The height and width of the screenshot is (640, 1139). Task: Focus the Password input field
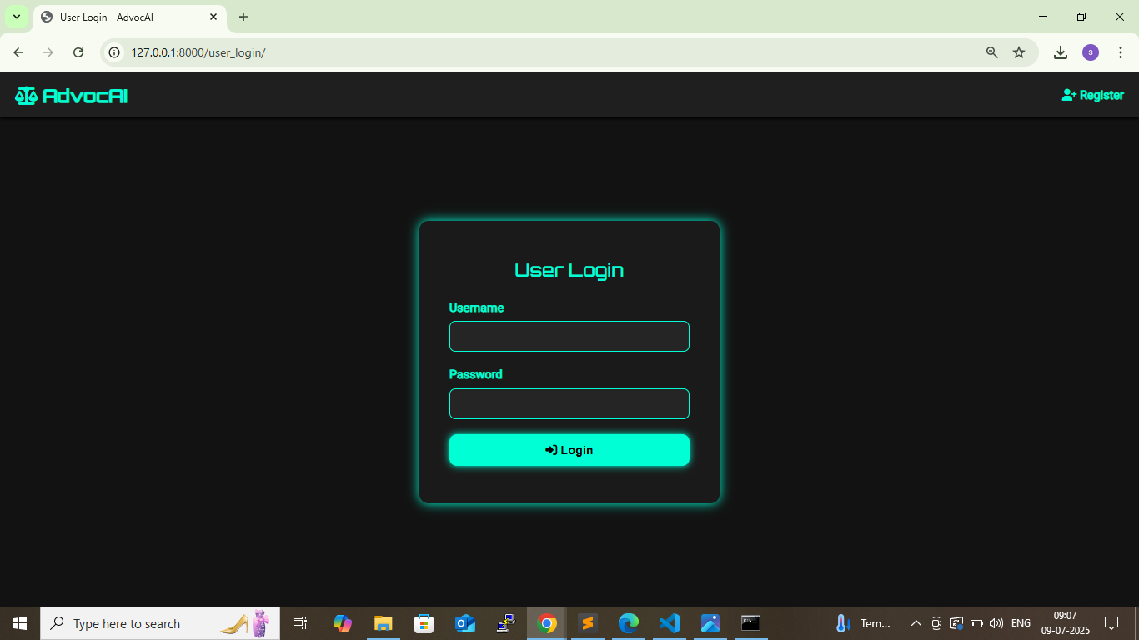[x=569, y=404]
